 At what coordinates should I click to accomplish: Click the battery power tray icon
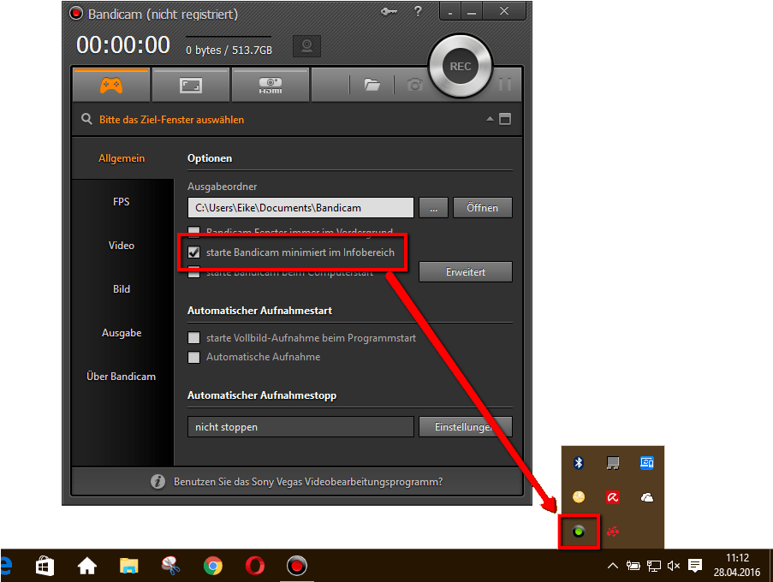tap(633, 566)
